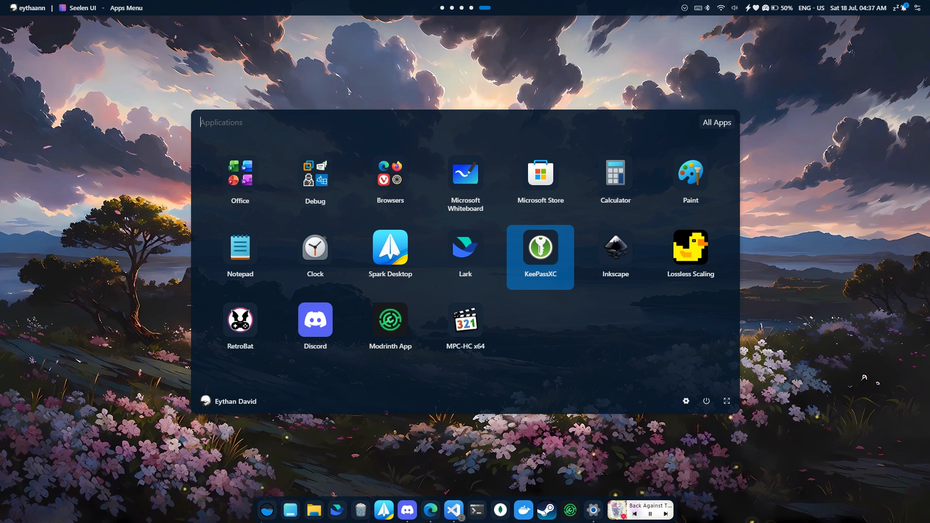Open KeePassXC password manager

[541, 257]
